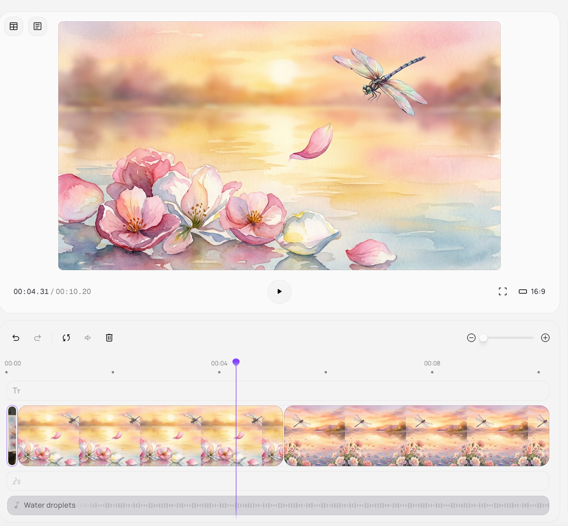This screenshot has width=568, height=526.
Task: Click the redo arrow icon
Action: pos(37,338)
